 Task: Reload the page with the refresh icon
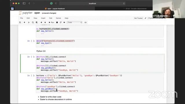point(124,3)
